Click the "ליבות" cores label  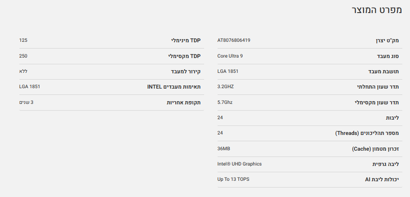[392, 118]
